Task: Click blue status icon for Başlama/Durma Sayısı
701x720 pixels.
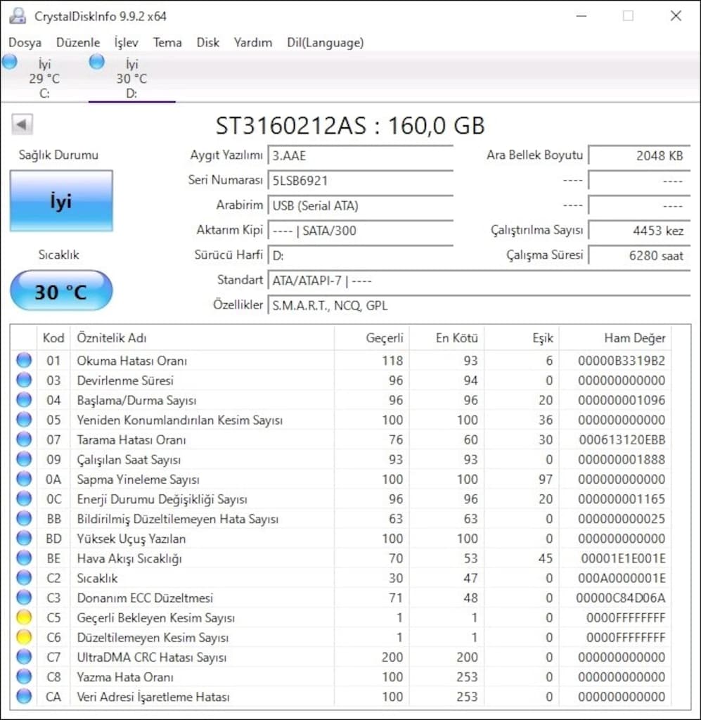Action: tap(24, 400)
